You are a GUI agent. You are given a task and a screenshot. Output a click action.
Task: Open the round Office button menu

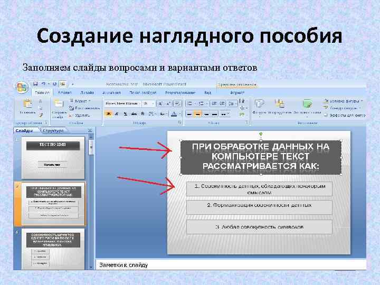(22, 87)
